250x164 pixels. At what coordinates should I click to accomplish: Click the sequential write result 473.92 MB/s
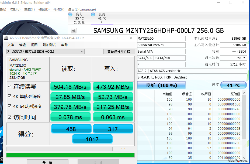(x=113, y=87)
